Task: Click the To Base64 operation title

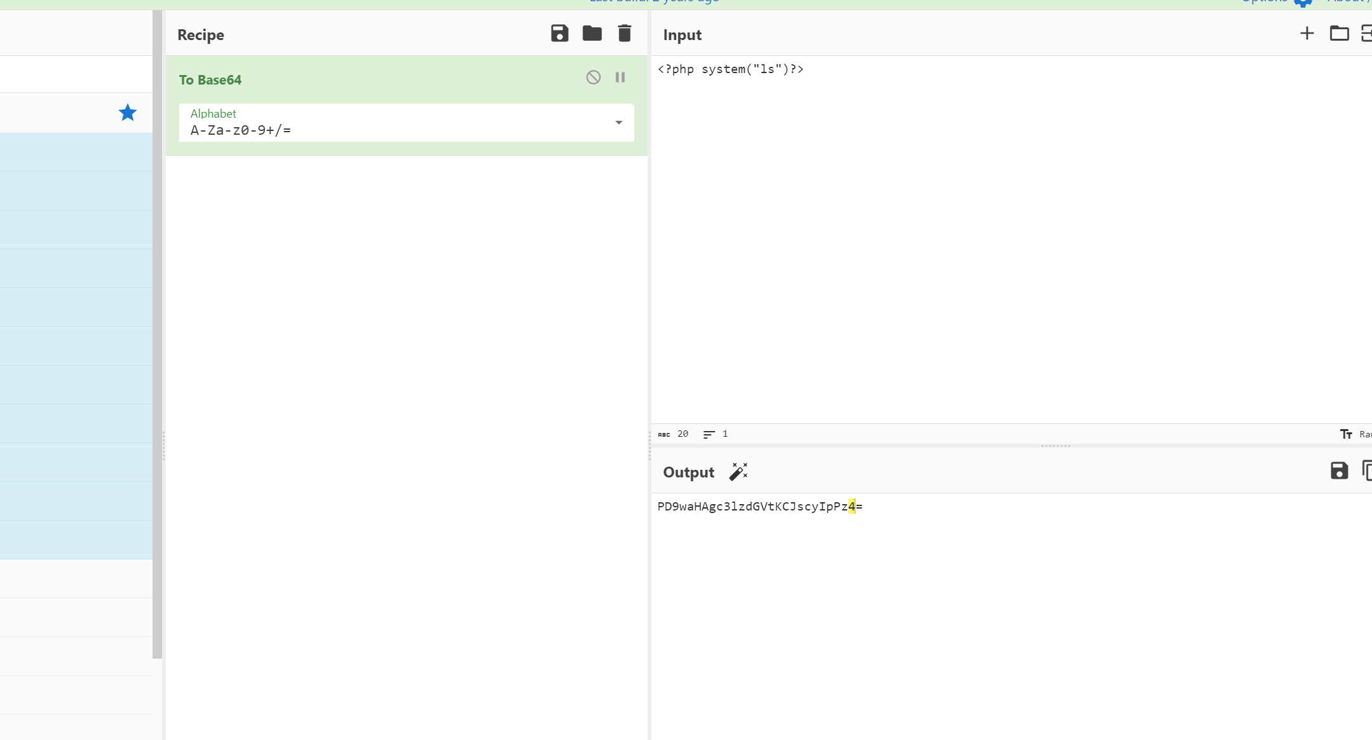Action: tap(210, 80)
